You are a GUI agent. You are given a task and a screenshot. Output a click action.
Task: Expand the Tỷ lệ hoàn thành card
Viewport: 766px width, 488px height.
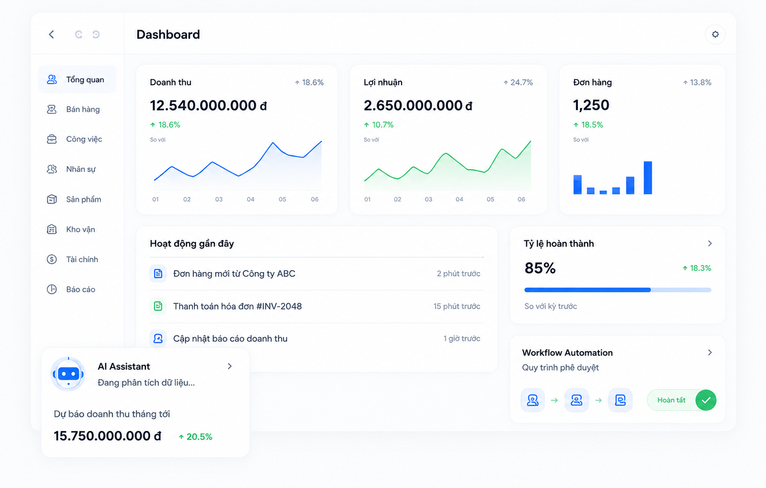pos(710,243)
